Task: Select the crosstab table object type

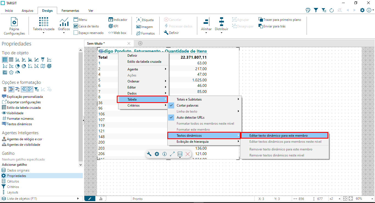Action: 5,59
